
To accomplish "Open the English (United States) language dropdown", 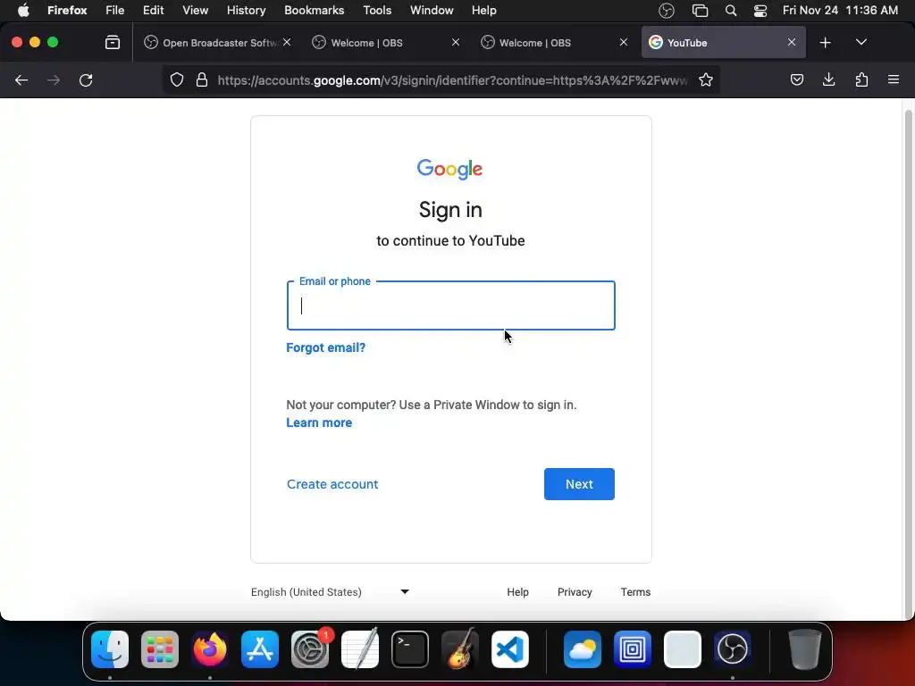I will 331,592.
